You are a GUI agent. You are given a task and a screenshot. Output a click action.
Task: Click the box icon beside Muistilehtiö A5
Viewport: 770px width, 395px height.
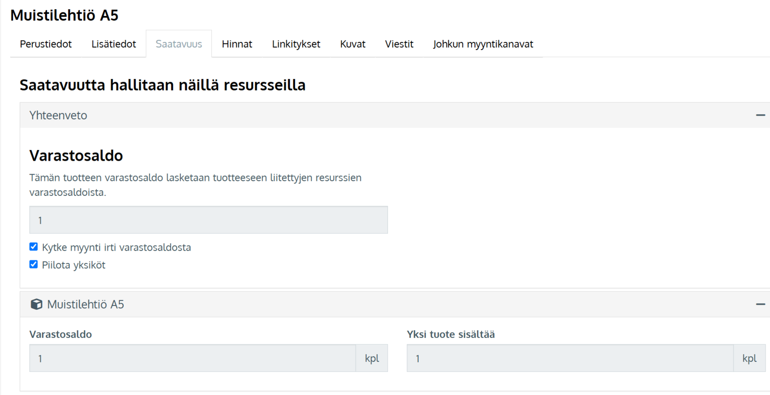tap(37, 304)
